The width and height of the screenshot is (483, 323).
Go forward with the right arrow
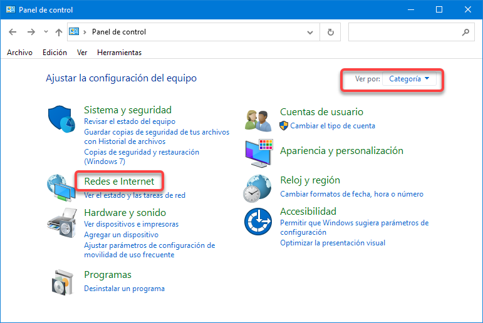[31, 32]
